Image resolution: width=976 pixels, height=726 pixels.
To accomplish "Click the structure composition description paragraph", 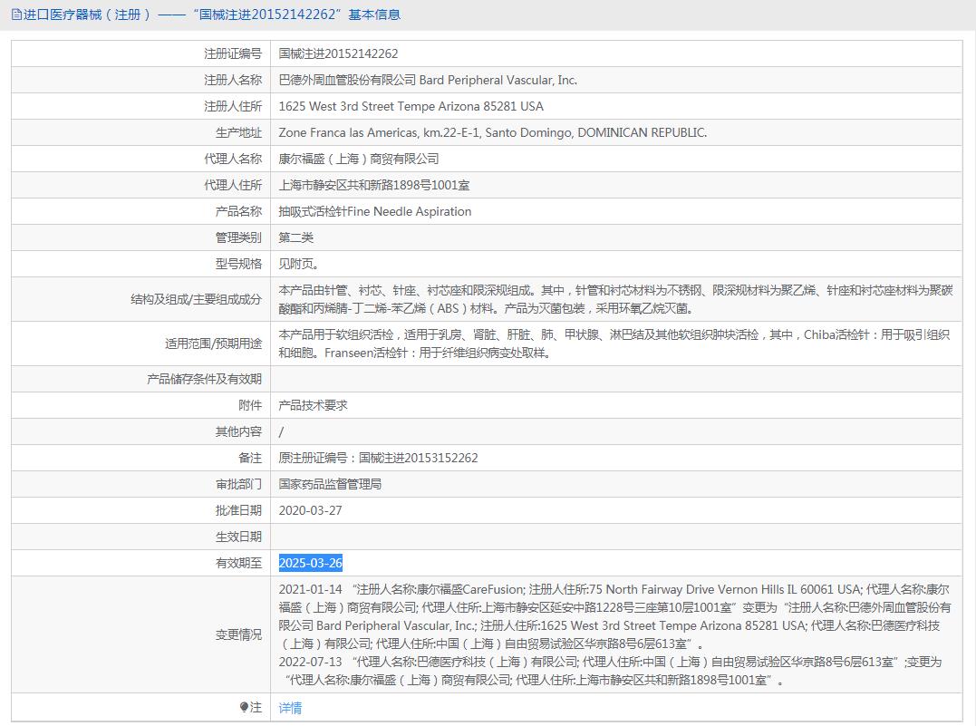I will coord(615,299).
